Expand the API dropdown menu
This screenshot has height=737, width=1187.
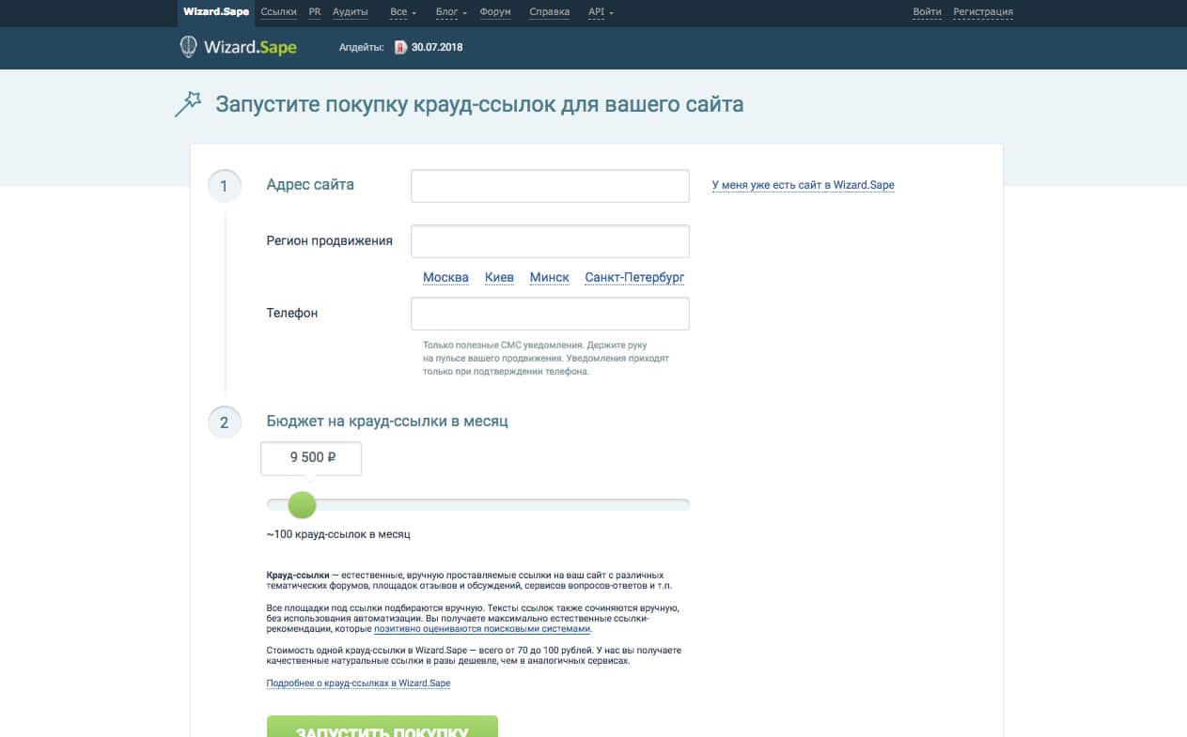(x=601, y=12)
